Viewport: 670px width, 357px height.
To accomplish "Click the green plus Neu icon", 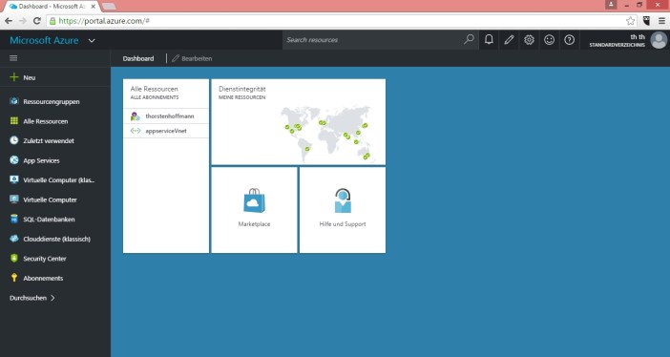I will 14,77.
